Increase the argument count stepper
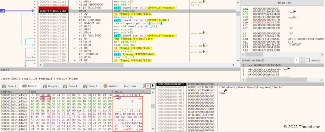The image size is (325, 132). (x=302, y=59)
